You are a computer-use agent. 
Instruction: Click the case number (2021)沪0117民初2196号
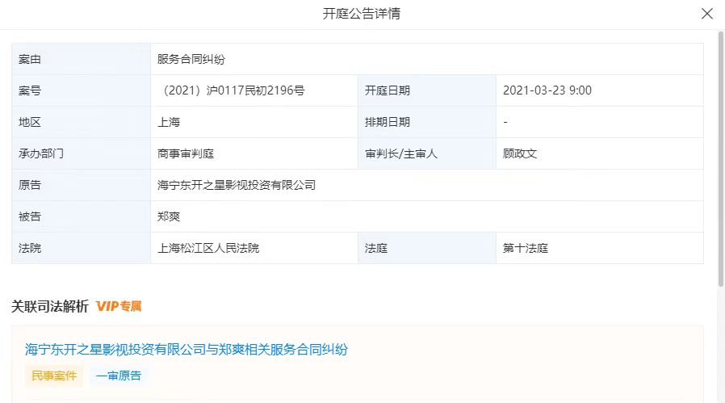click(x=233, y=90)
